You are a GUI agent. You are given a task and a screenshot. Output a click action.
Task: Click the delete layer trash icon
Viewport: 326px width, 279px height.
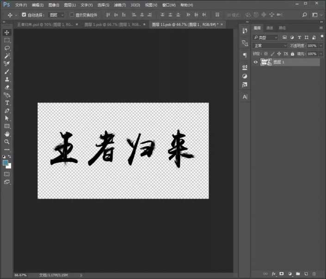313,274
